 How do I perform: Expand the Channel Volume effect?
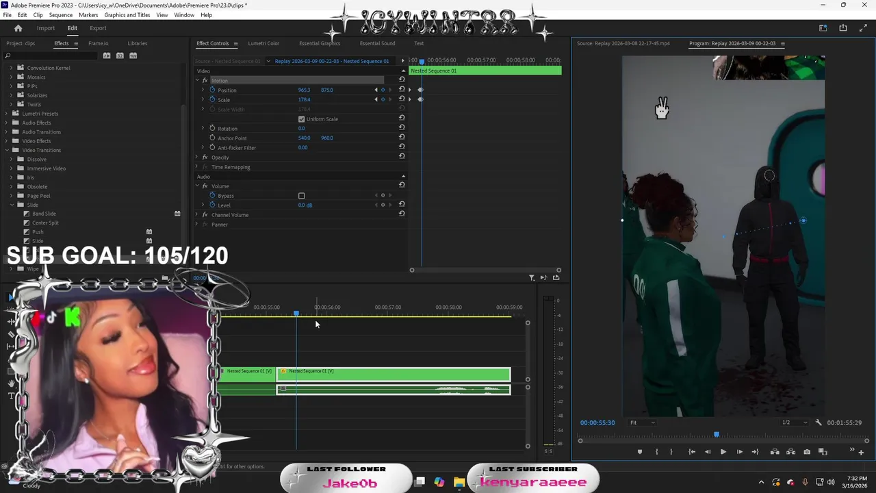tap(197, 215)
